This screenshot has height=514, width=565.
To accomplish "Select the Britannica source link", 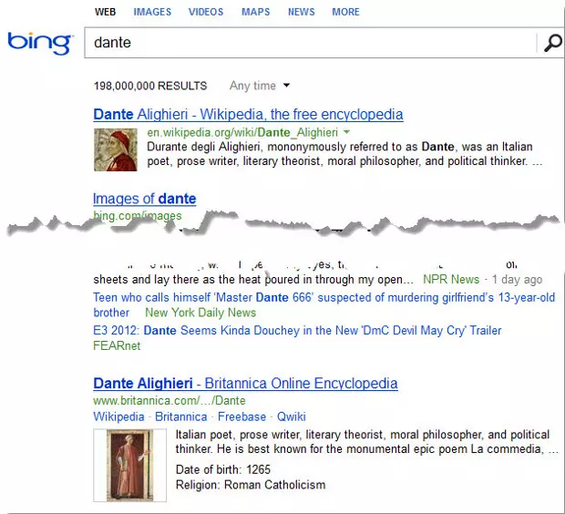I will click(x=180, y=416).
